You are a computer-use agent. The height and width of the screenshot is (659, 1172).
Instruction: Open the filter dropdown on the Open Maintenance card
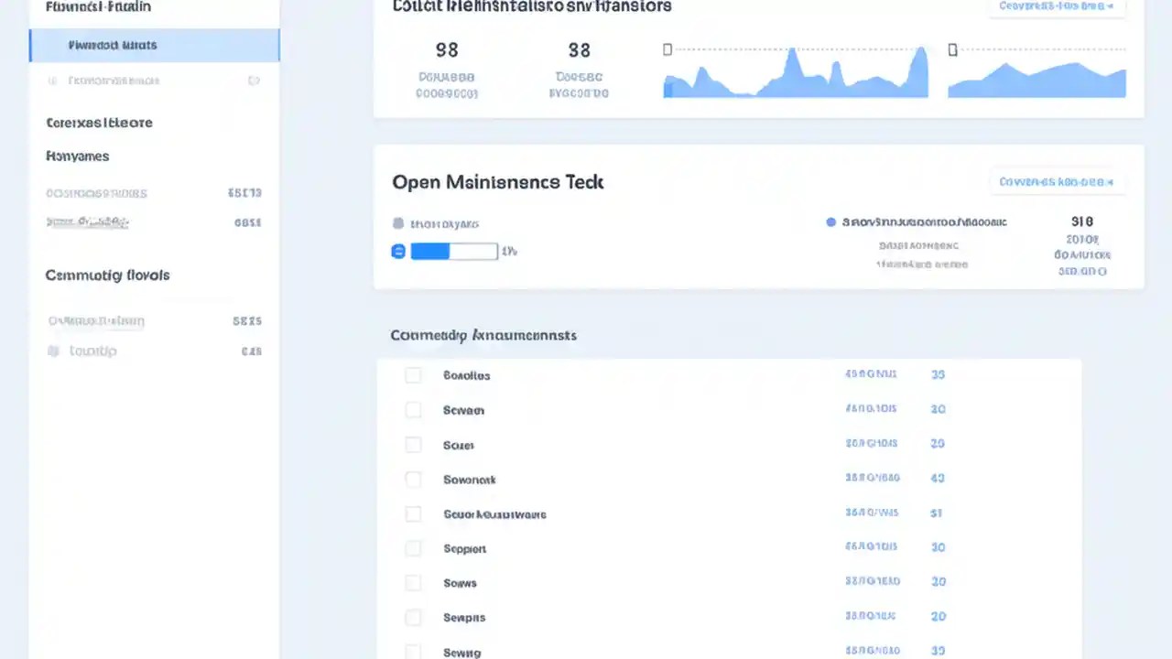click(1057, 182)
